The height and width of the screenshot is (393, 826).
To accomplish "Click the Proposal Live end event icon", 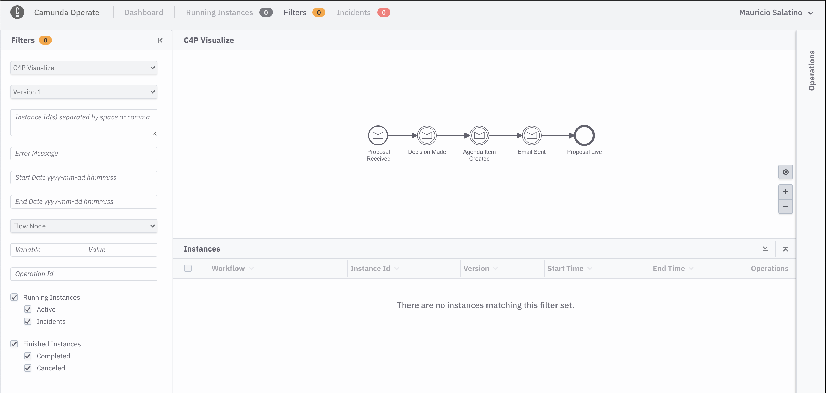I will pos(584,136).
